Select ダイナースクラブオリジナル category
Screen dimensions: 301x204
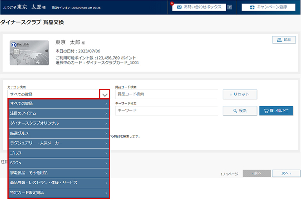59,123
